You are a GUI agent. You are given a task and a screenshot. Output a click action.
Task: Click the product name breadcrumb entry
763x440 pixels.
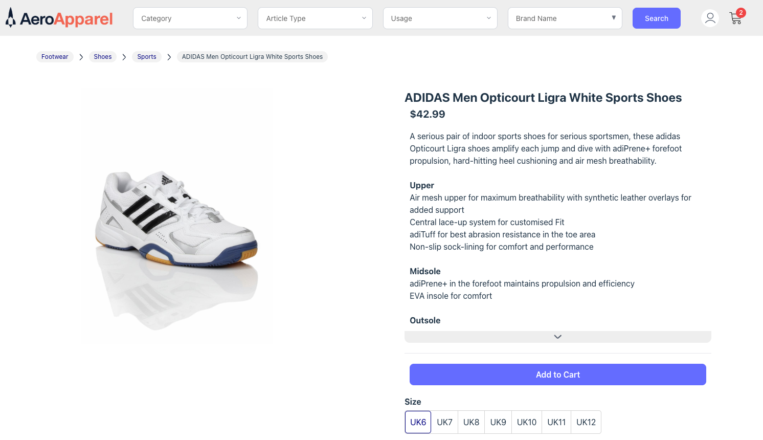[x=252, y=56]
